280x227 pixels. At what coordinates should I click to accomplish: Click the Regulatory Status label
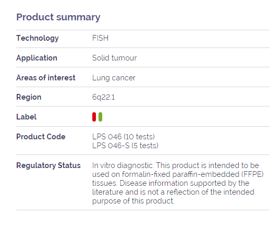(x=48, y=165)
